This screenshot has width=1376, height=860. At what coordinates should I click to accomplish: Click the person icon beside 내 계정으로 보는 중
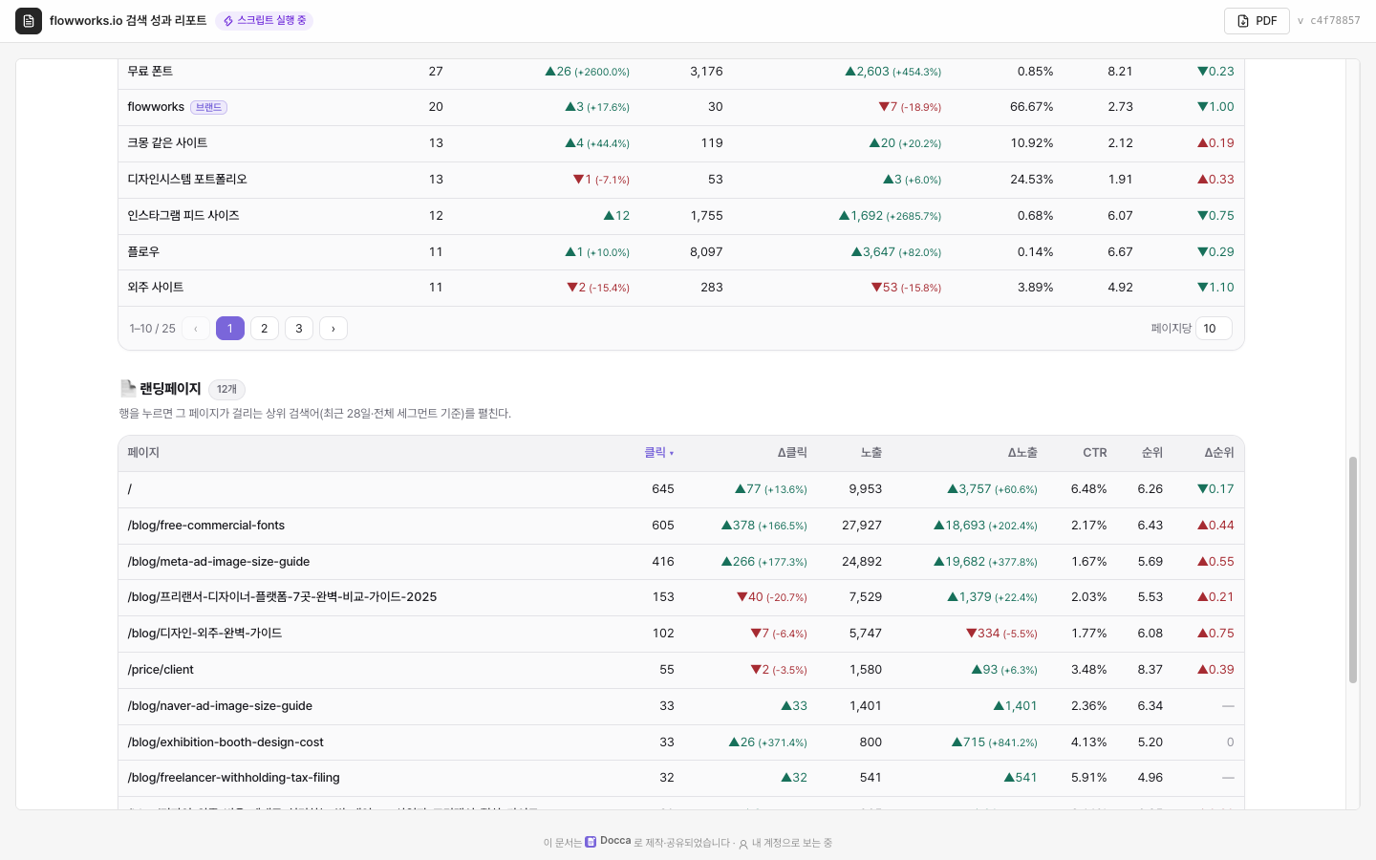[x=743, y=844]
